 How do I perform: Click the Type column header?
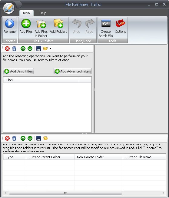pos(15,157)
